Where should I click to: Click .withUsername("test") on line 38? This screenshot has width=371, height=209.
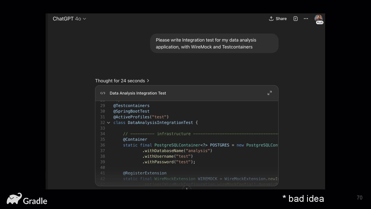[167, 156]
